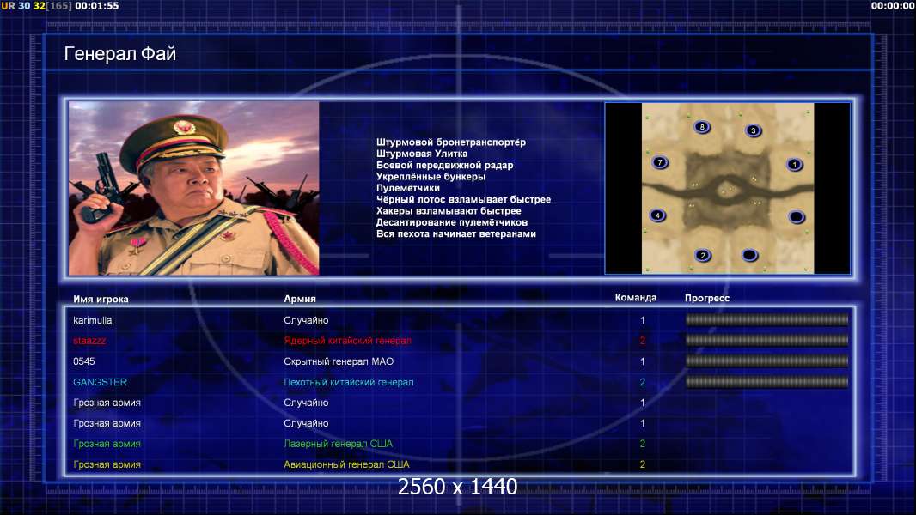The image size is (916, 515).
Task: Click team number 2 in the laser general row
Action: (642, 444)
